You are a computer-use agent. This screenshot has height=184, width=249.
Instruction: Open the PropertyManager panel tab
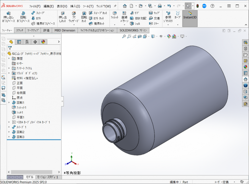19,42
